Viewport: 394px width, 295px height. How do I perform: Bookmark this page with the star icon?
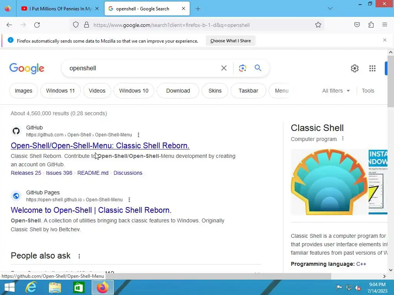pyautogui.click(x=318, y=25)
